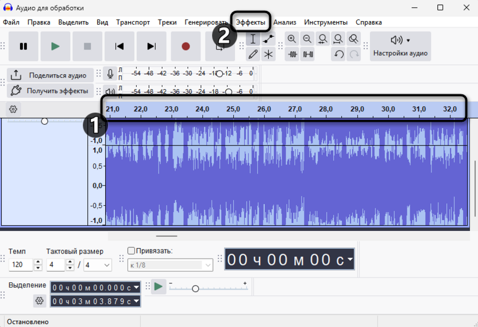Click the Темп input field showing 120
The image size is (478, 327).
click(21, 265)
